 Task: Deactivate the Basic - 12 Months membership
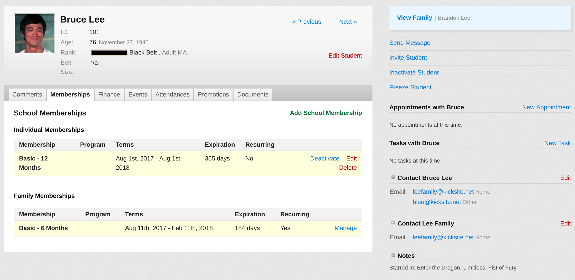[324, 158]
